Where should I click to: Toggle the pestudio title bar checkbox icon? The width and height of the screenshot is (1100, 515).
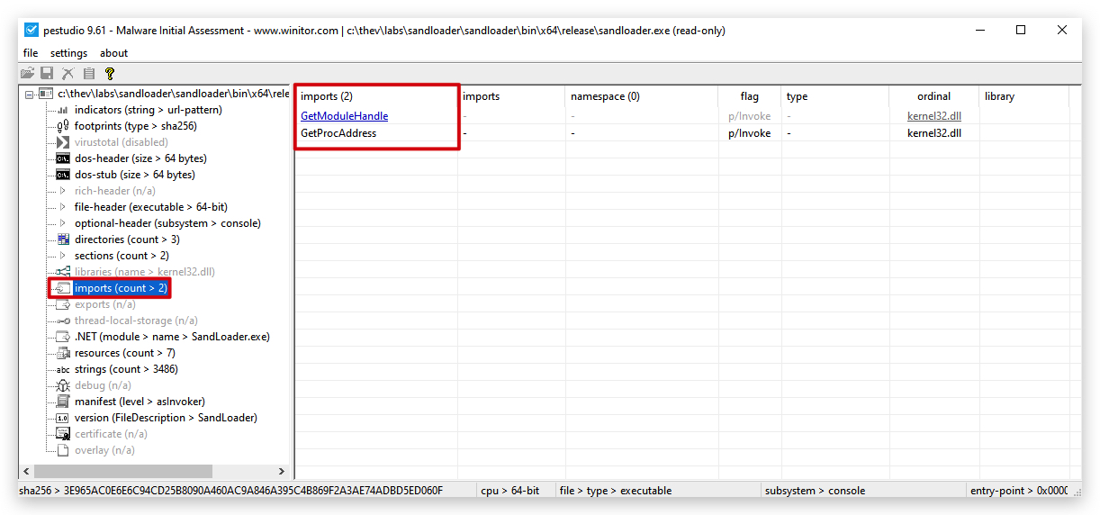32,30
